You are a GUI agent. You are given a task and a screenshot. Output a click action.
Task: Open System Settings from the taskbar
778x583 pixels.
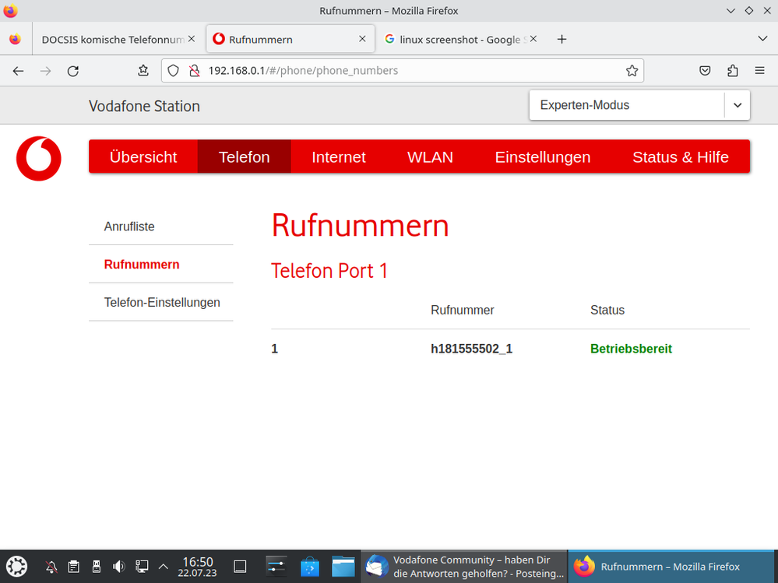pyautogui.click(x=276, y=566)
